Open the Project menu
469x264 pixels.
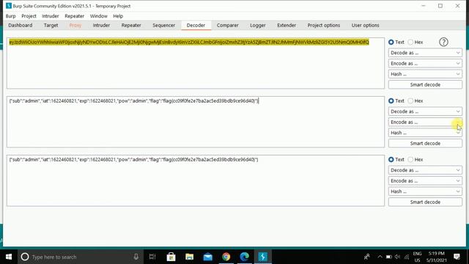29,16
